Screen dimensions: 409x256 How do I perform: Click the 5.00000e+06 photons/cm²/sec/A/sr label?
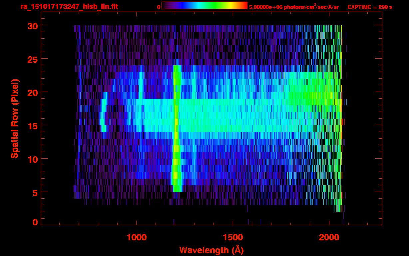pyautogui.click(x=294, y=7)
